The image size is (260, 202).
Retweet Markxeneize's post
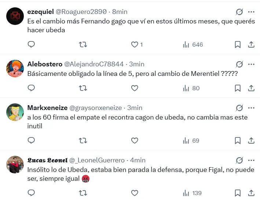click(83, 140)
